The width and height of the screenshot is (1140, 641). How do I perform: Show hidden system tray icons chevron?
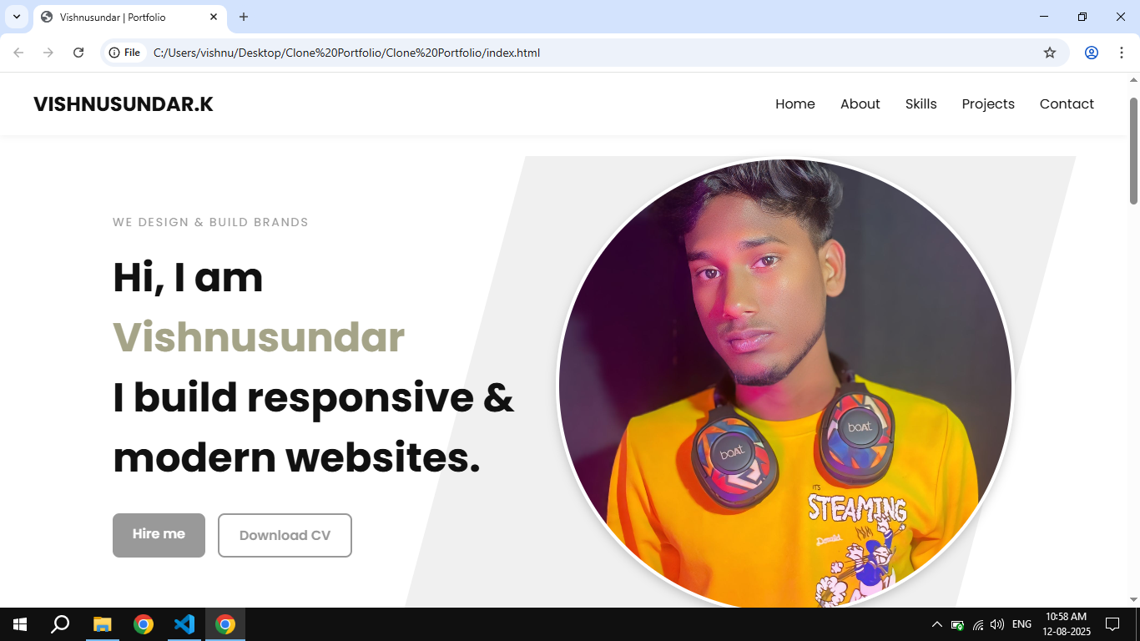936,624
